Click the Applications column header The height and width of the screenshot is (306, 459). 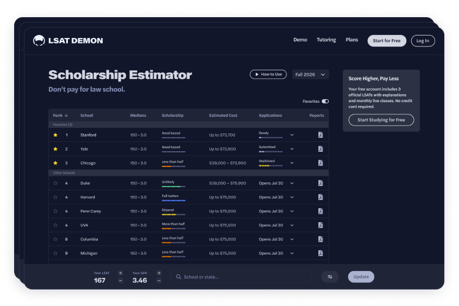(270, 116)
